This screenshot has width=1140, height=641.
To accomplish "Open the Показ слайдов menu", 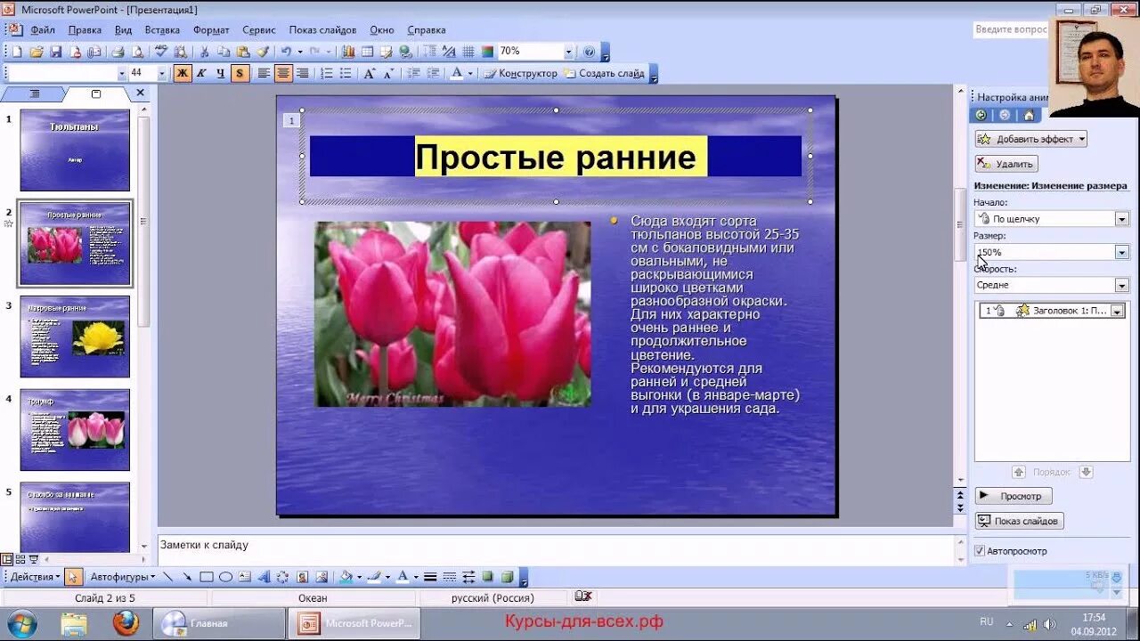I will coord(322,29).
